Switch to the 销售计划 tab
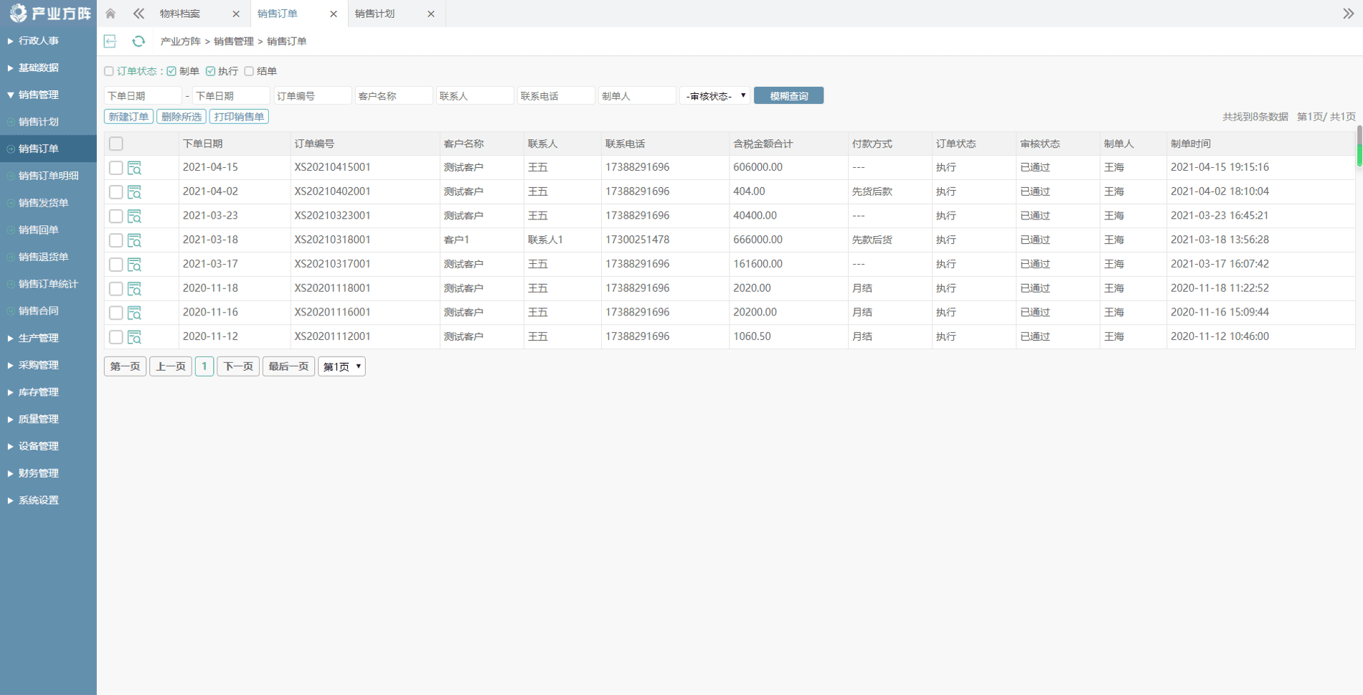 375,14
